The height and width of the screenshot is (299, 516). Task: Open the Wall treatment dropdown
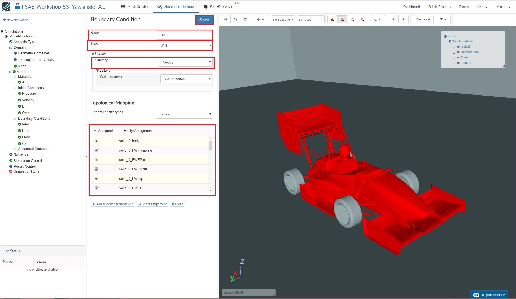tap(186, 79)
